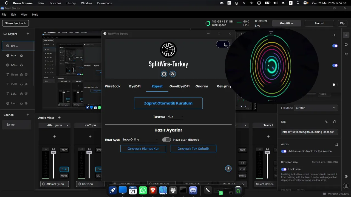Open the Select device dropdown on Track 2
351x197 pixels.
tap(265, 184)
